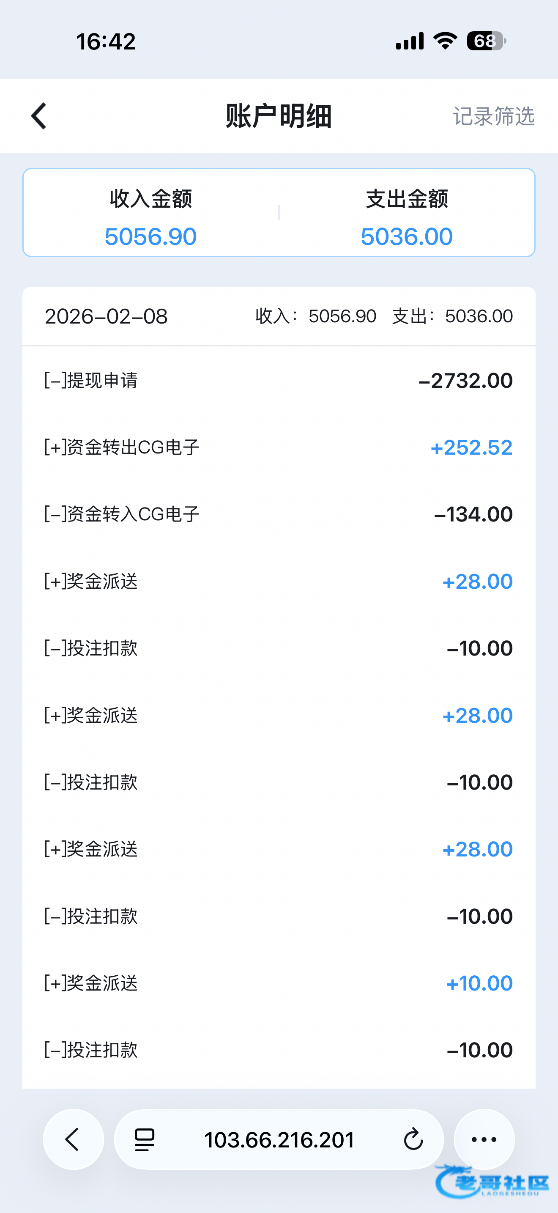Open the browser three-dots more menu

tap(484, 1139)
